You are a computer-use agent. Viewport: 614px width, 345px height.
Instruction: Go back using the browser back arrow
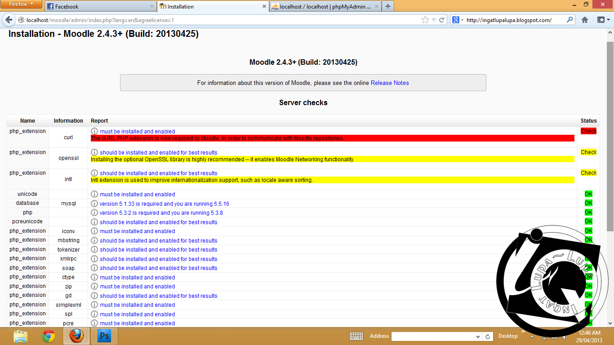pos(9,20)
